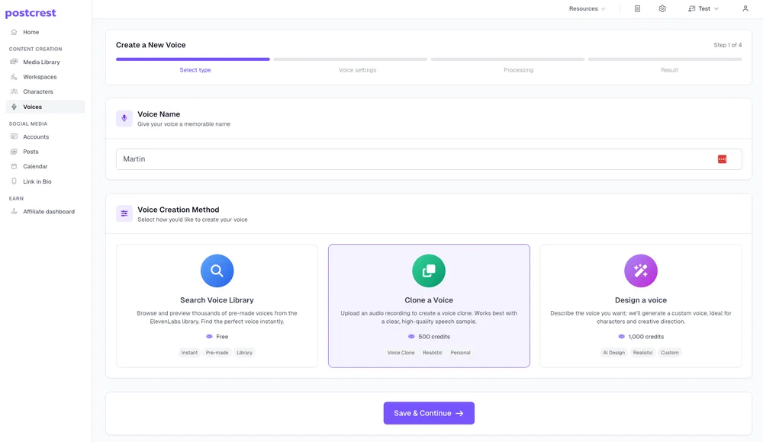Image resolution: width=763 pixels, height=442 pixels.
Task: Click the Personal tag
Action: [460, 353]
